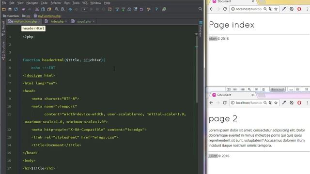
Task: Click the Help question mark icon
Action: pyautogui.click(x=156, y=9)
